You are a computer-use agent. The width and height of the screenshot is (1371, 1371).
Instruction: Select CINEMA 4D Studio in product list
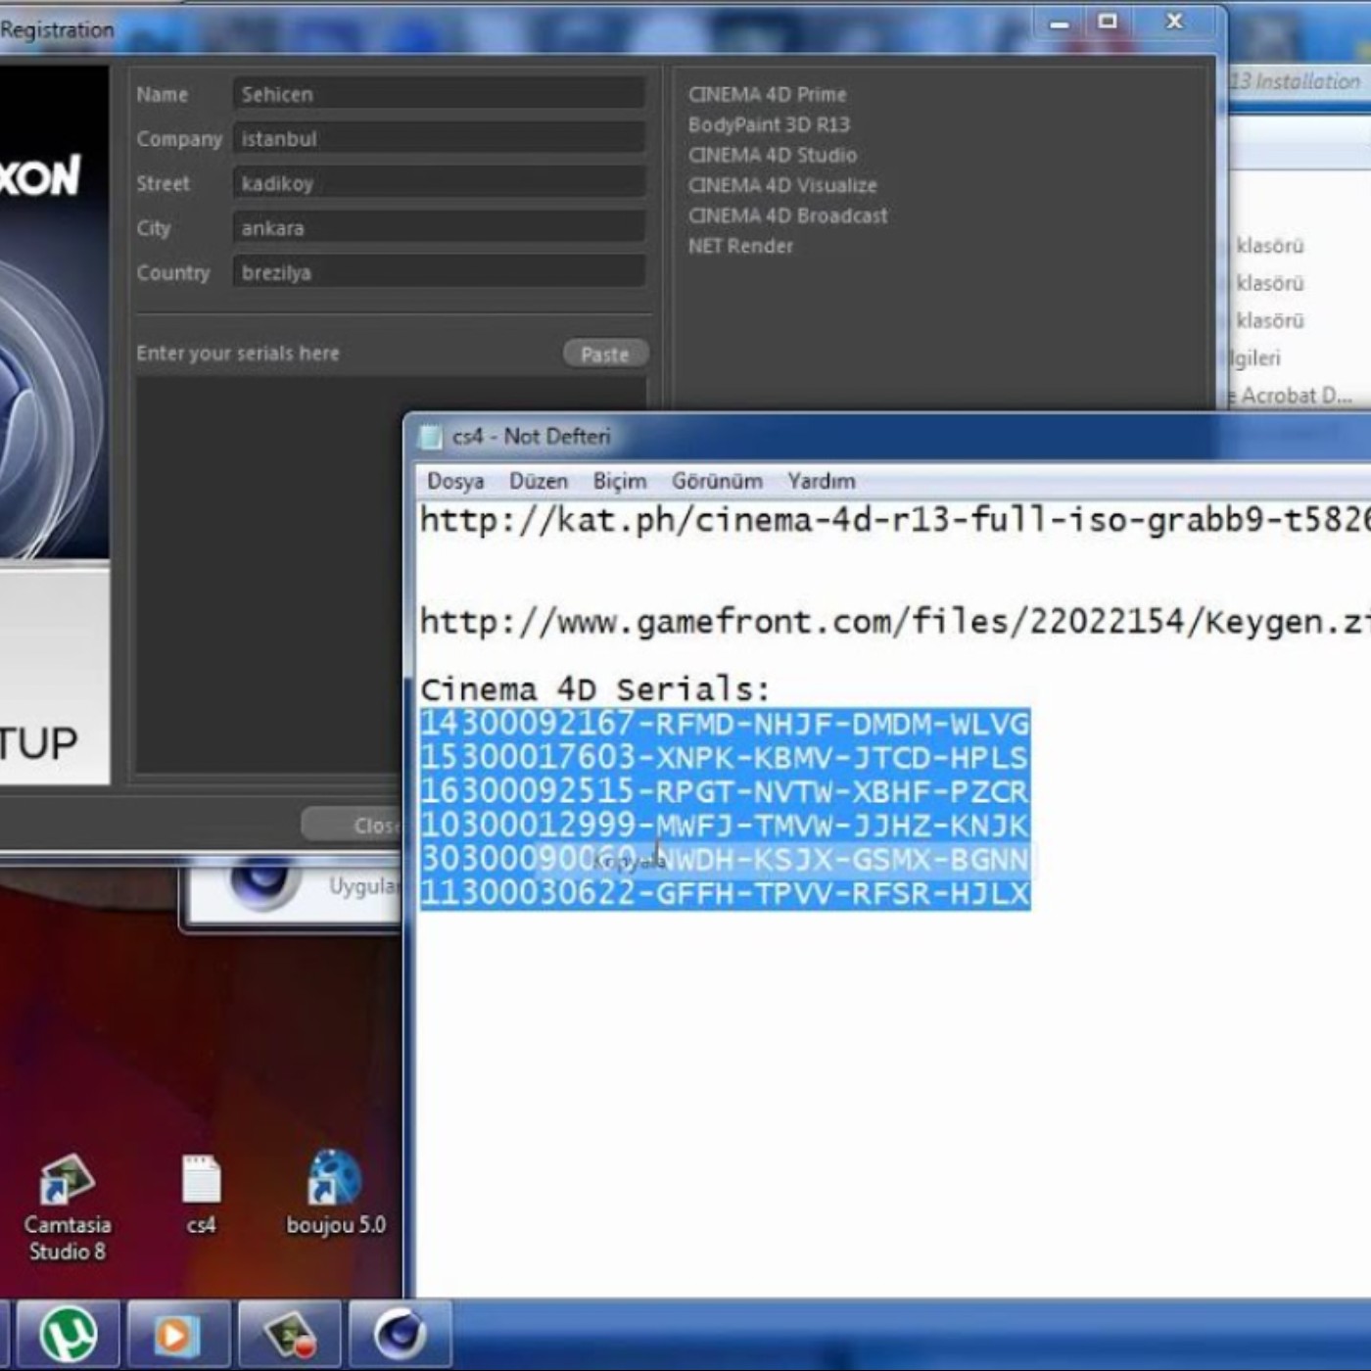772,156
